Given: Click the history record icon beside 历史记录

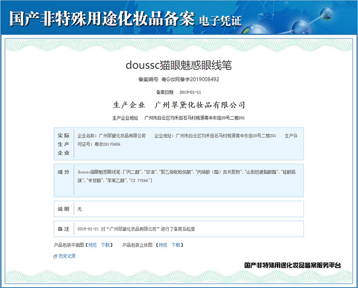Looking at the screenshot, I should coord(55,257).
